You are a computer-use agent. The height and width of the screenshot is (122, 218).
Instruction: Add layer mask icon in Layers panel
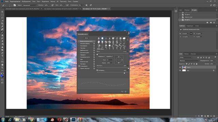click(x=202, y=116)
